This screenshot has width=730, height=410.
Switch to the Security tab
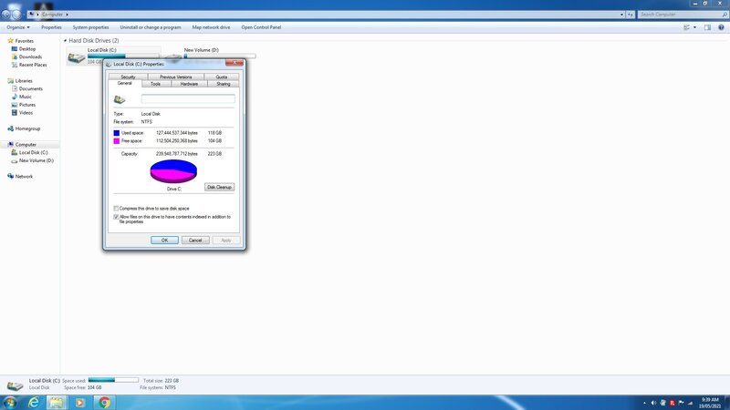pos(128,77)
